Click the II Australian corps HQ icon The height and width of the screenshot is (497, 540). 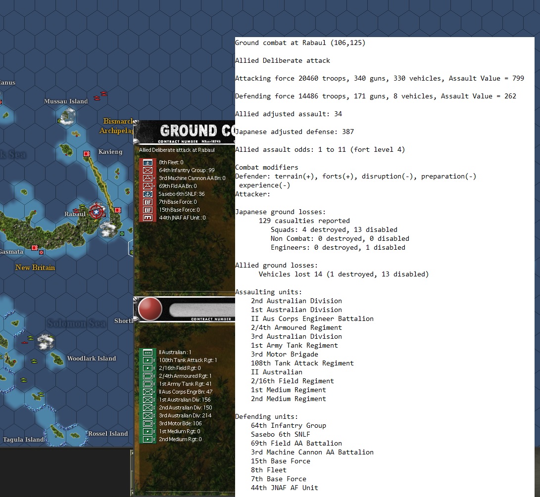(x=147, y=353)
